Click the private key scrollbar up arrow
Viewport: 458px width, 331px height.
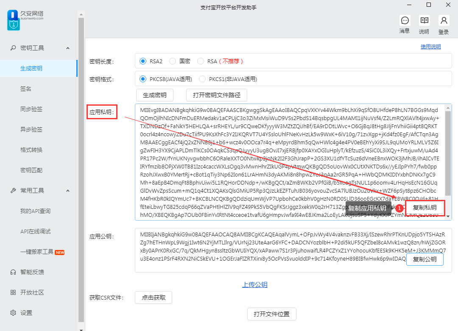[448, 108]
